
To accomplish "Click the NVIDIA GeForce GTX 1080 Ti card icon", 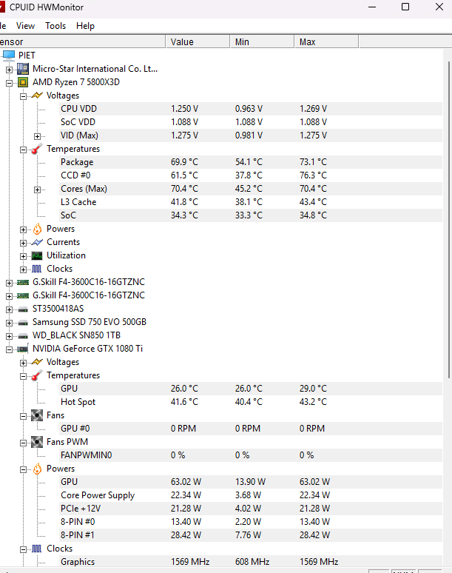I will (23, 349).
